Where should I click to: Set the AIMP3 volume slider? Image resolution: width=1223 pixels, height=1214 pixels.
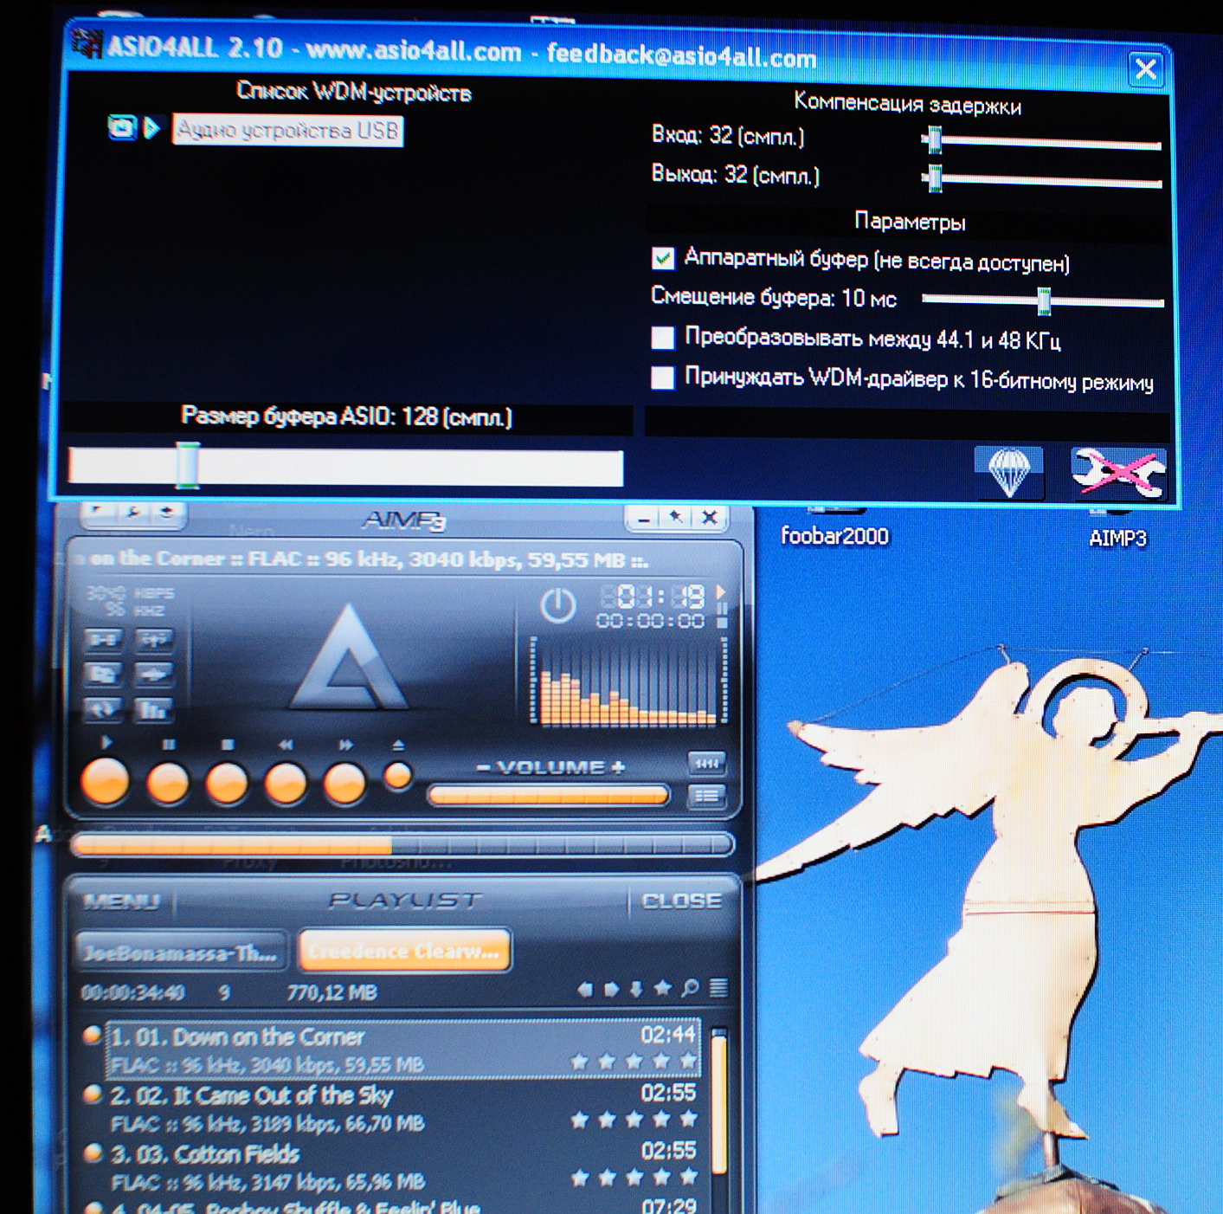549,795
